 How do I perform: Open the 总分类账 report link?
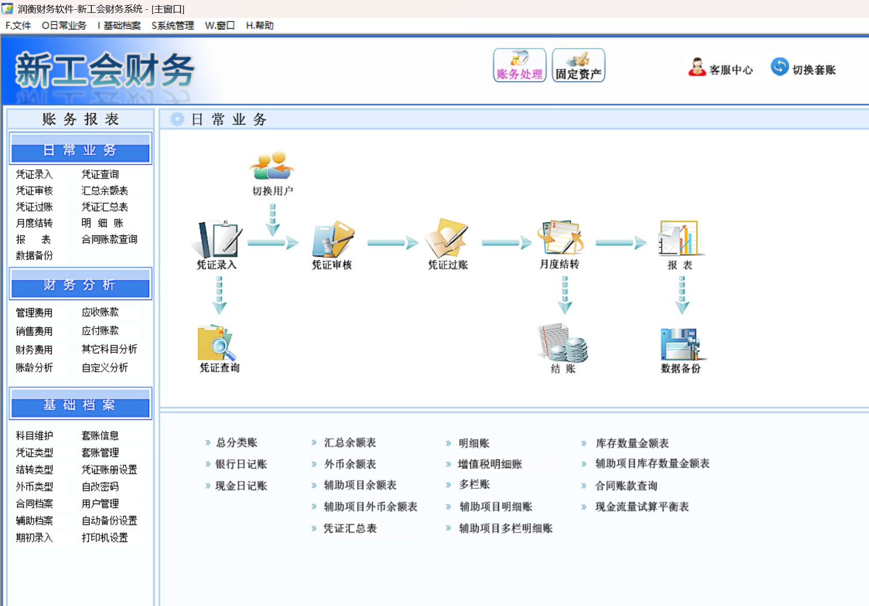(x=237, y=442)
